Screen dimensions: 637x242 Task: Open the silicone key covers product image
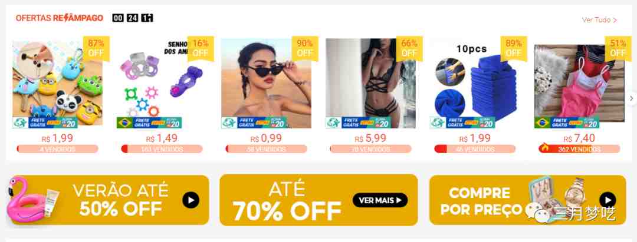pos(57,83)
